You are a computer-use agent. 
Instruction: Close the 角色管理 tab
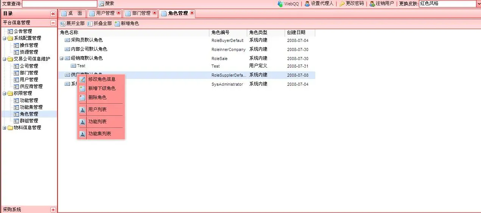192,13
